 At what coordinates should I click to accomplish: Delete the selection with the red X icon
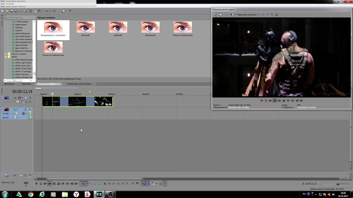point(105,184)
